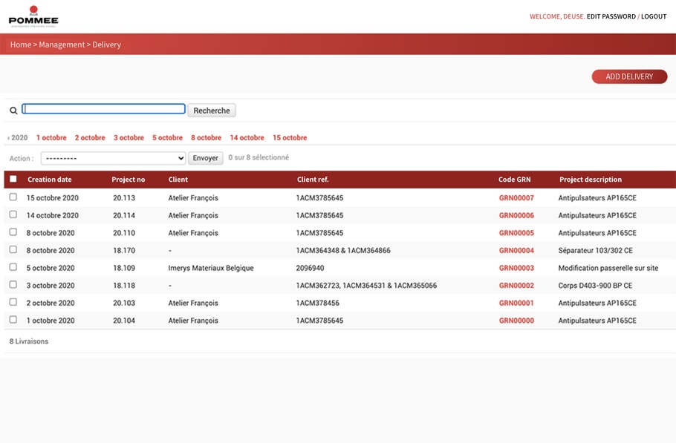Click the Envoyer button
The image size is (676, 443).
click(205, 158)
